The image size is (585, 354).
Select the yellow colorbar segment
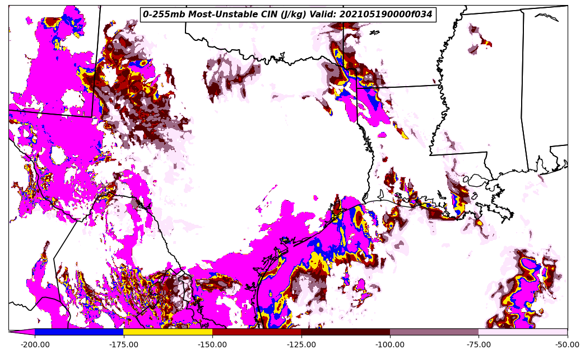(168, 332)
